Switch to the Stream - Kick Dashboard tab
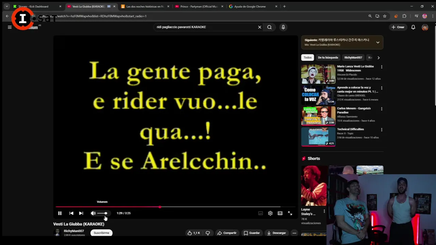Screen dimensions: 436x245 (33, 6)
